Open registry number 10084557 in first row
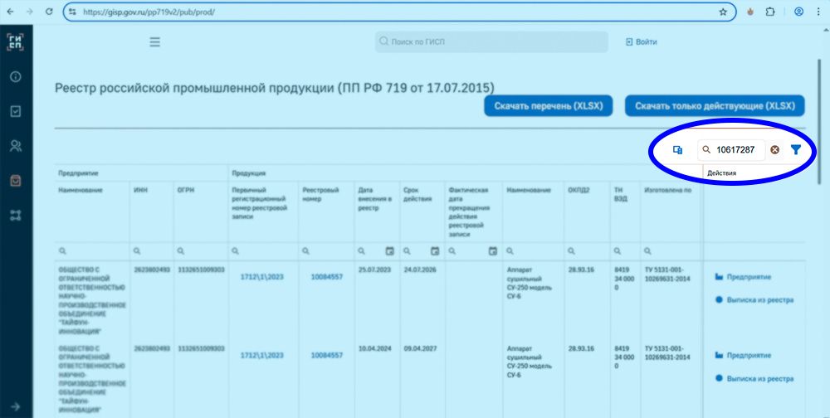This screenshot has height=418, width=830. coord(327,276)
